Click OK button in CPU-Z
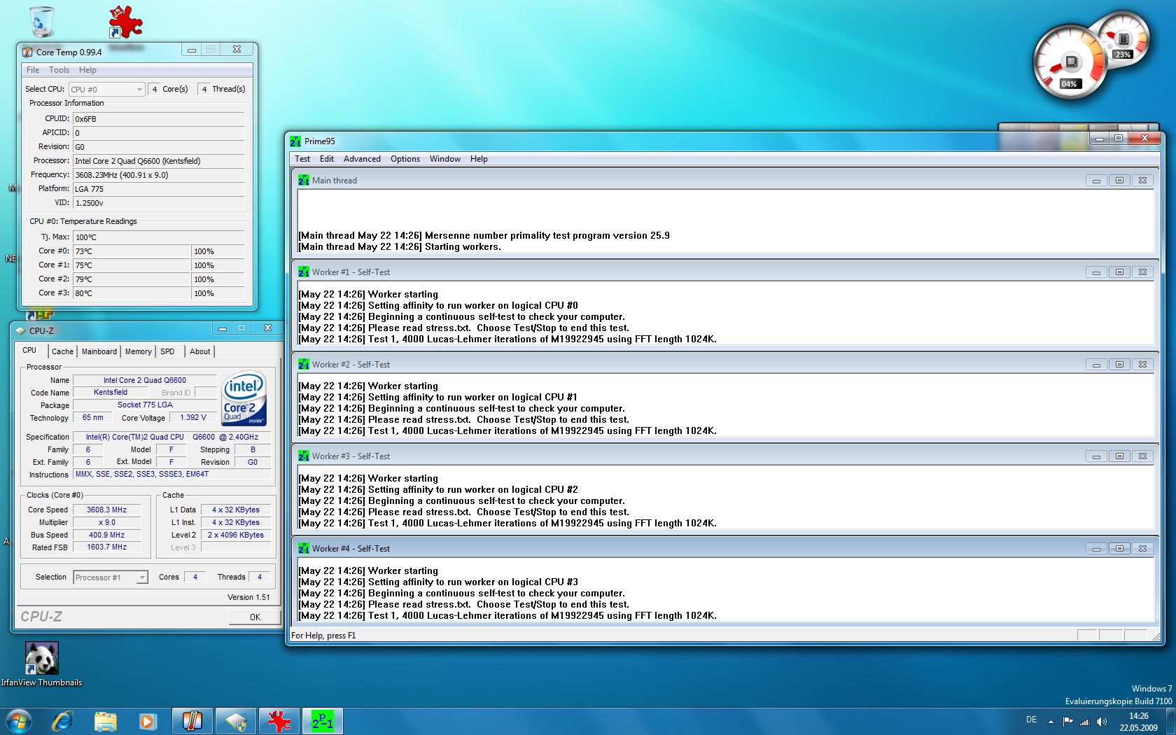Viewport: 1176px width, 735px height. pos(255,617)
